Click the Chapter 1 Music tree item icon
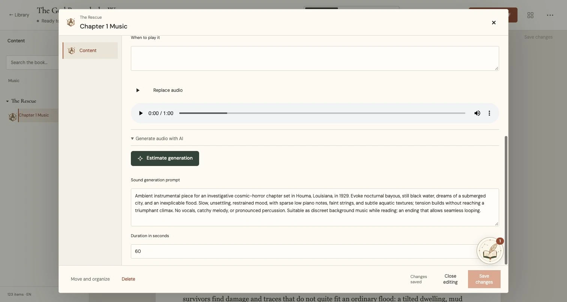The width and height of the screenshot is (567, 302). 13,117
